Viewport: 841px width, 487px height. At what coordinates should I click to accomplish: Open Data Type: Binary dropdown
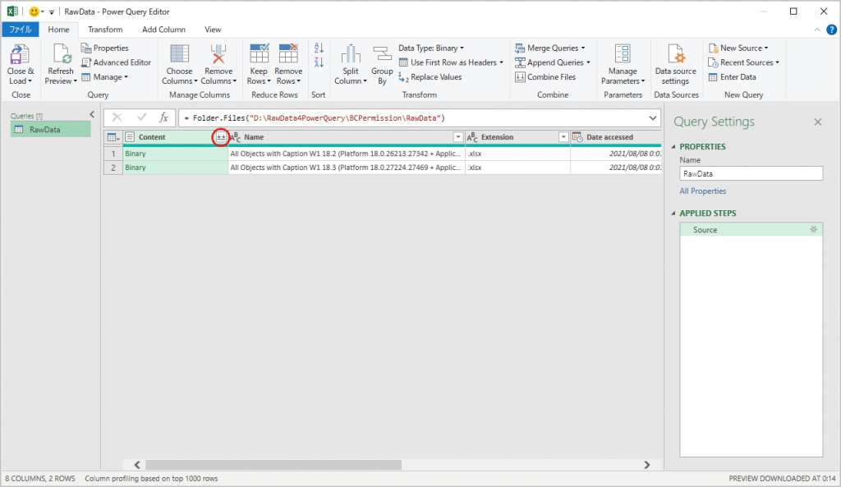(x=431, y=48)
